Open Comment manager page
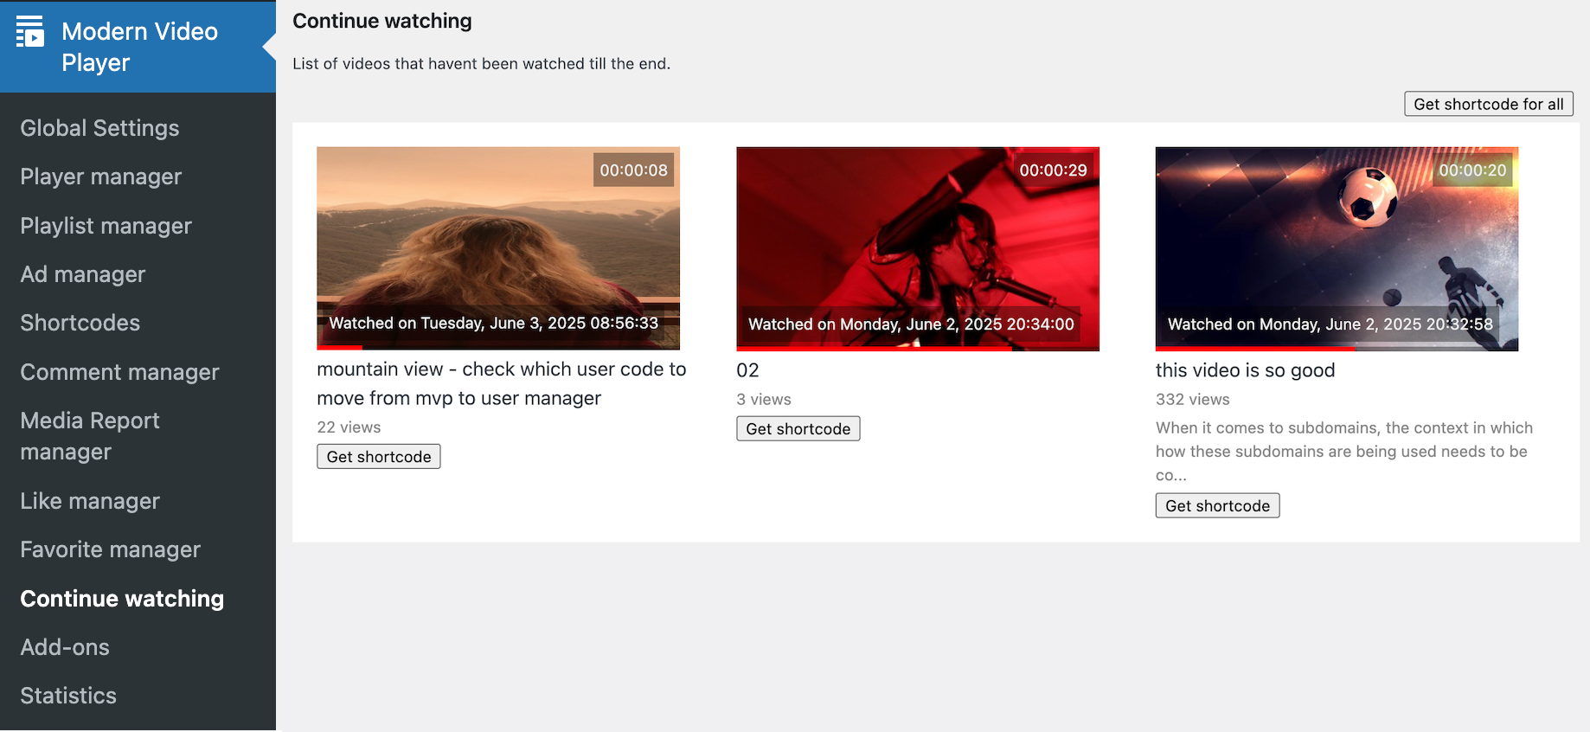This screenshot has height=732, width=1590. coord(119,372)
